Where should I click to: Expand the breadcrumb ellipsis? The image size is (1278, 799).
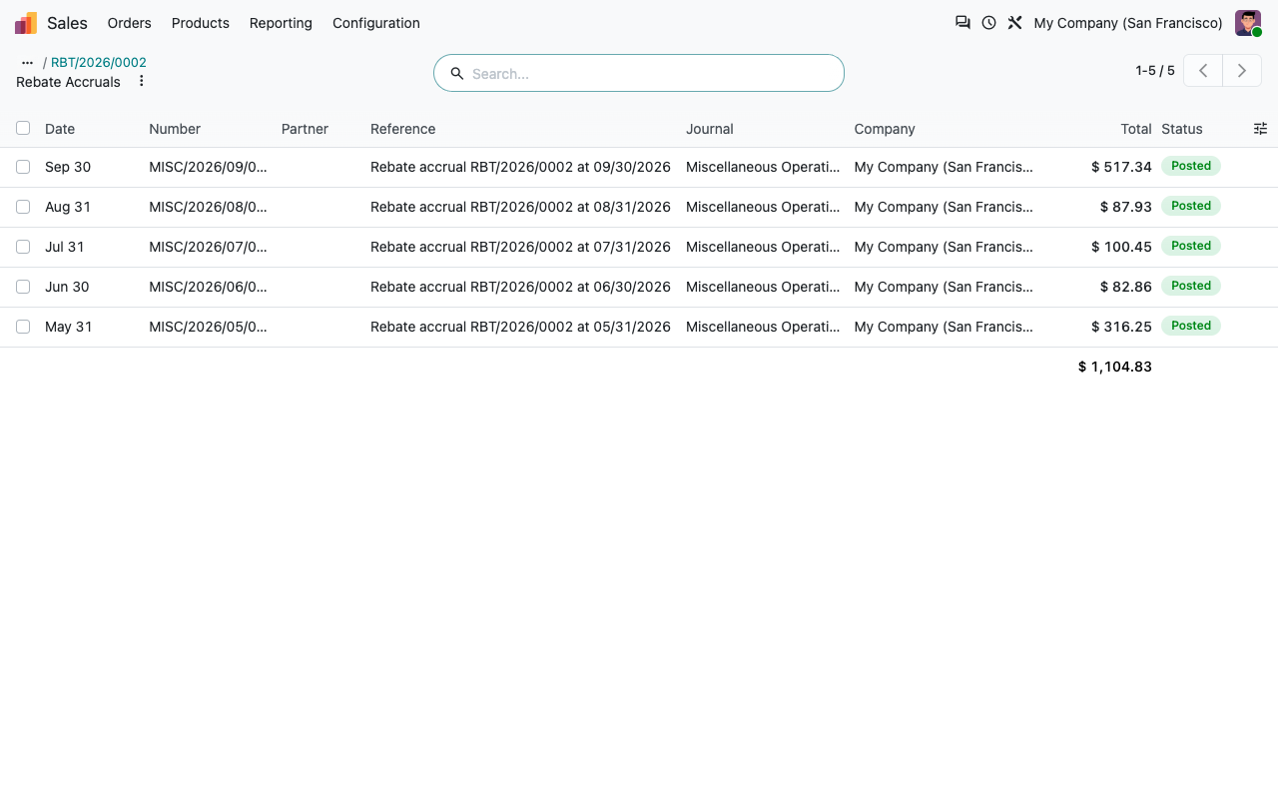(27, 63)
